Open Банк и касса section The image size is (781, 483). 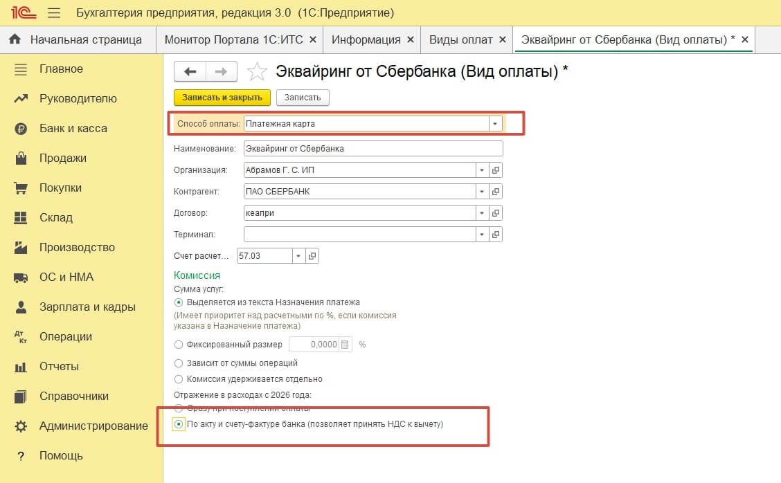[73, 129]
